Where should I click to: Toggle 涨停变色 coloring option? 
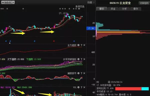coord(80,6)
